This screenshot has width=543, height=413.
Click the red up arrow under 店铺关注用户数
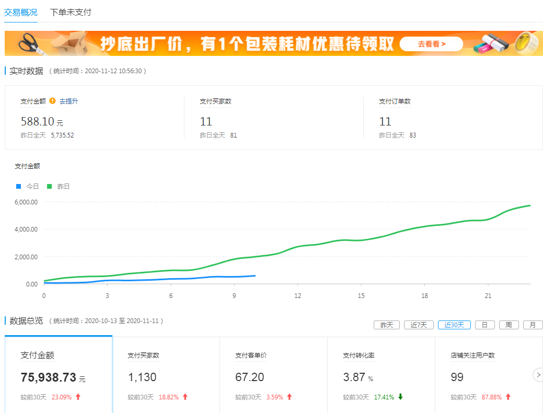[508, 397]
